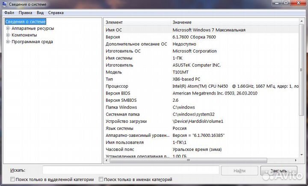Viewport: 308px width, 186px height.
Task: Click horizontal scrollbar right arrow
Action: pos(296,160)
